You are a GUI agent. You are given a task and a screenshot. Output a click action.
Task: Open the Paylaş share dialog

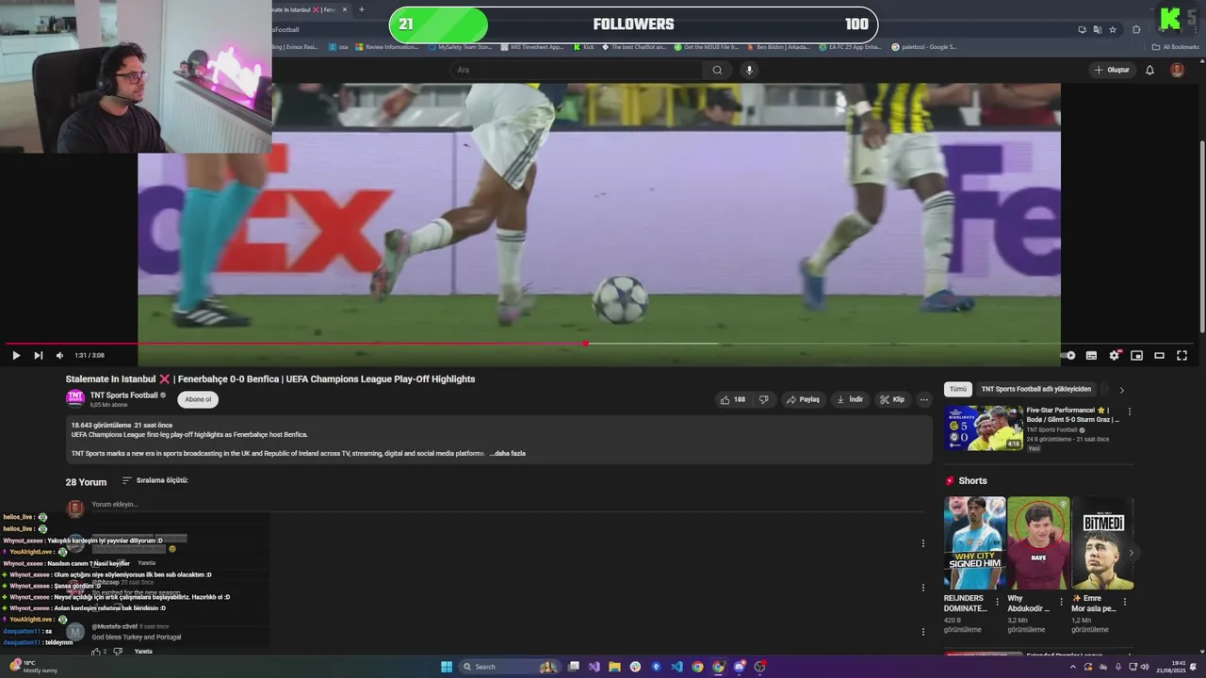tap(803, 399)
